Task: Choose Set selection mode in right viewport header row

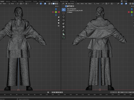Action: [x=66, y=6]
